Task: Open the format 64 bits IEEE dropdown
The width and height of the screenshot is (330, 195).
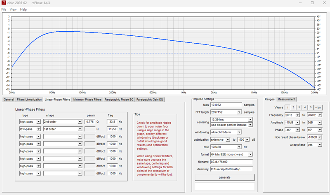Action: pos(231,155)
